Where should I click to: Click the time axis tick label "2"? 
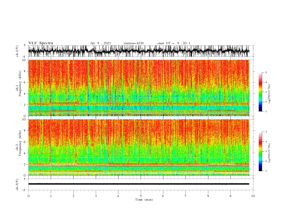[73, 196]
